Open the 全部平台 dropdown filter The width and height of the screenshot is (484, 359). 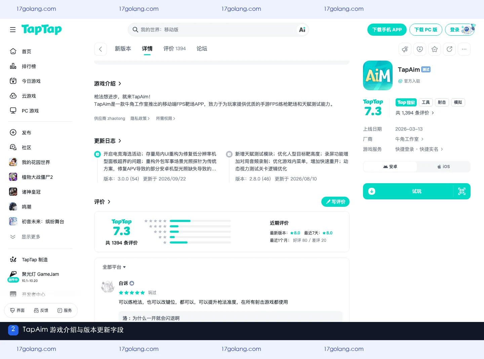coord(114,267)
